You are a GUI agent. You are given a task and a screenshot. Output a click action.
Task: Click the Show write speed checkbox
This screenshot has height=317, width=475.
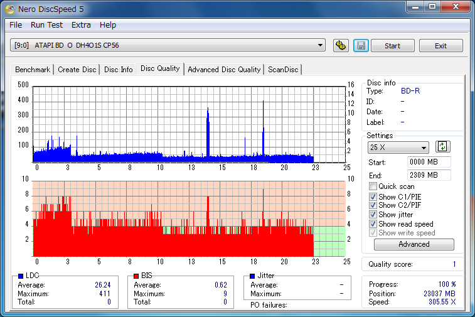click(373, 233)
